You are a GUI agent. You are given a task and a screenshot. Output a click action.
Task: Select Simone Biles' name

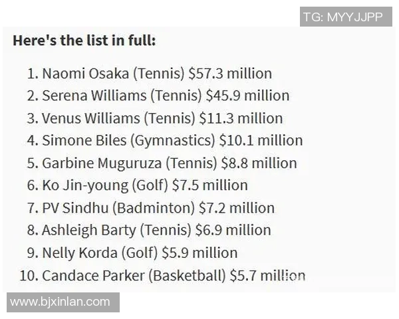[74, 141]
